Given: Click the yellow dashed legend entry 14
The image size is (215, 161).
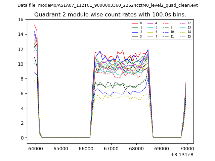Looking at the screenshot, I should (185, 32).
